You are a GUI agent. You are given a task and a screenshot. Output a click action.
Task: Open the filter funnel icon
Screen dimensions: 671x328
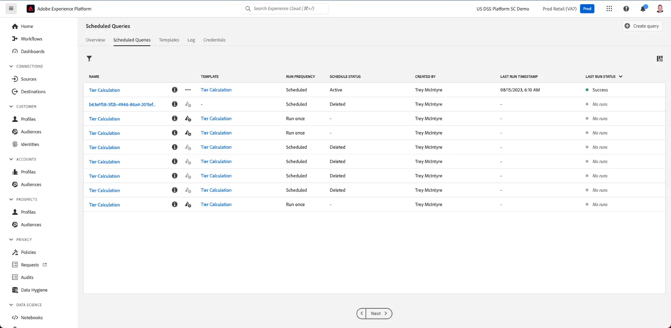[89, 59]
